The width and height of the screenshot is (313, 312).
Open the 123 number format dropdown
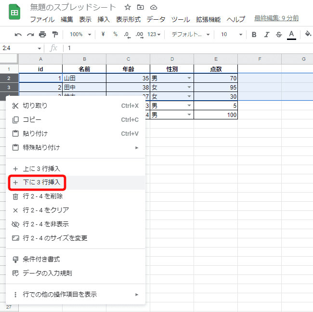pyautogui.click(x=154, y=34)
